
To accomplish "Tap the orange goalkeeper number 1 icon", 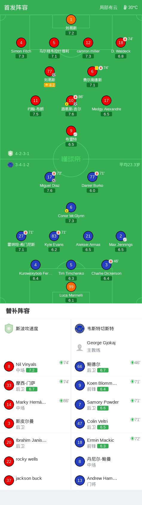I will pyautogui.click(x=71, y=20).
